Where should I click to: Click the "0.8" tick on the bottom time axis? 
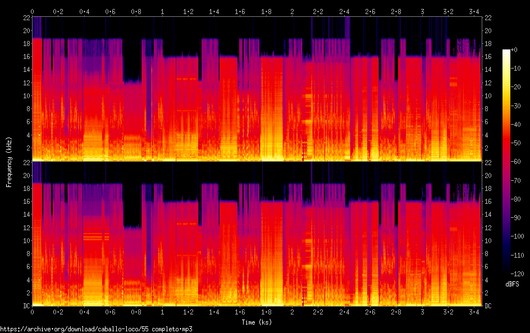coord(136,312)
